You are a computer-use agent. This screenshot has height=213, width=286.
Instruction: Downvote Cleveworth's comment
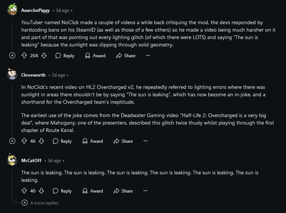(41, 141)
